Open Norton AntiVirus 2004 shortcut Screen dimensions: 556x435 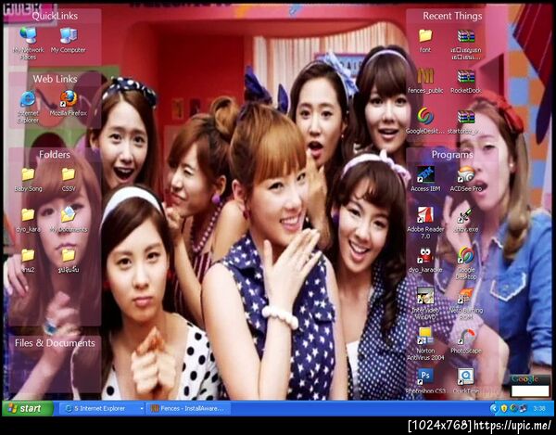pos(425,344)
